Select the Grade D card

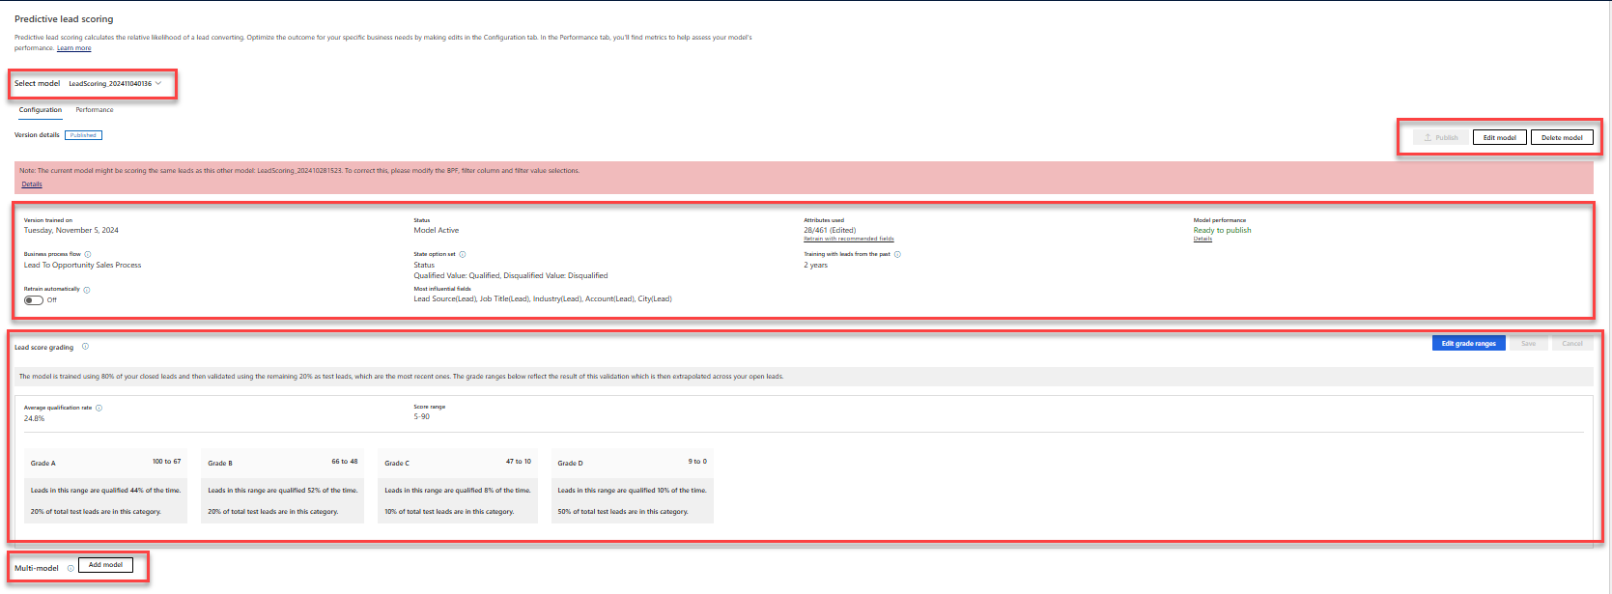[x=633, y=486]
